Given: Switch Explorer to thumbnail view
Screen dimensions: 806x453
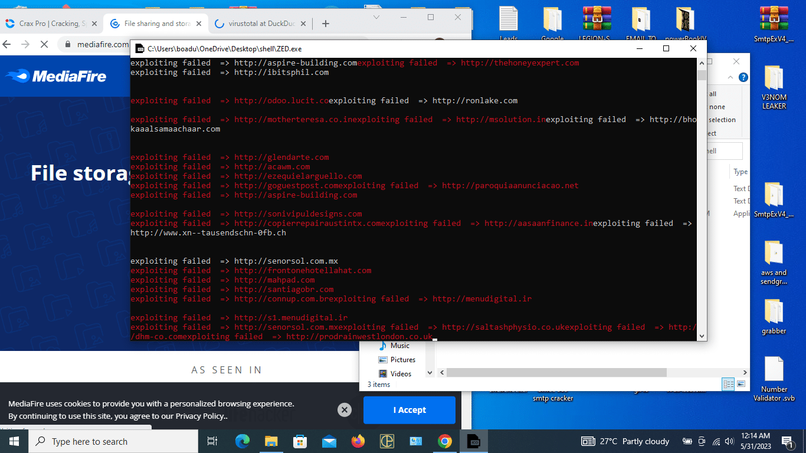Looking at the screenshot, I should tap(741, 384).
